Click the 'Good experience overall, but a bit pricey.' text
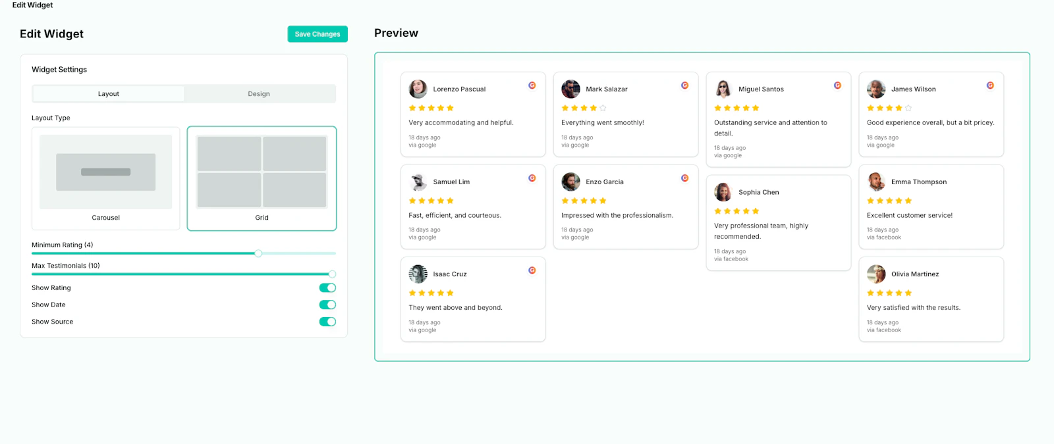 click(x=931, y=123)
